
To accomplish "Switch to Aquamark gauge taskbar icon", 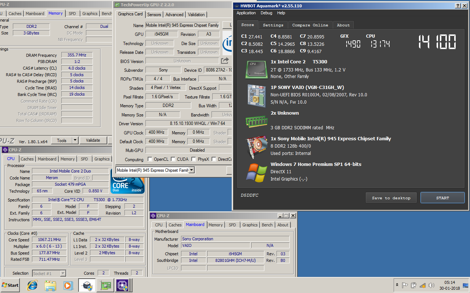I will 87,285.
